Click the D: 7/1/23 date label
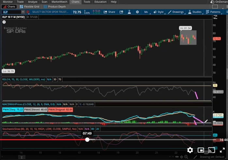228x160 pixels. pos(32,17)
